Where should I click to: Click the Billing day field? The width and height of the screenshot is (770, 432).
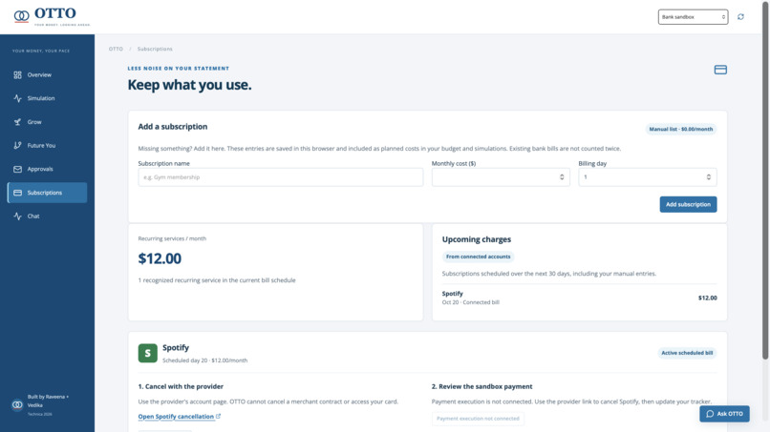[647, 177]
